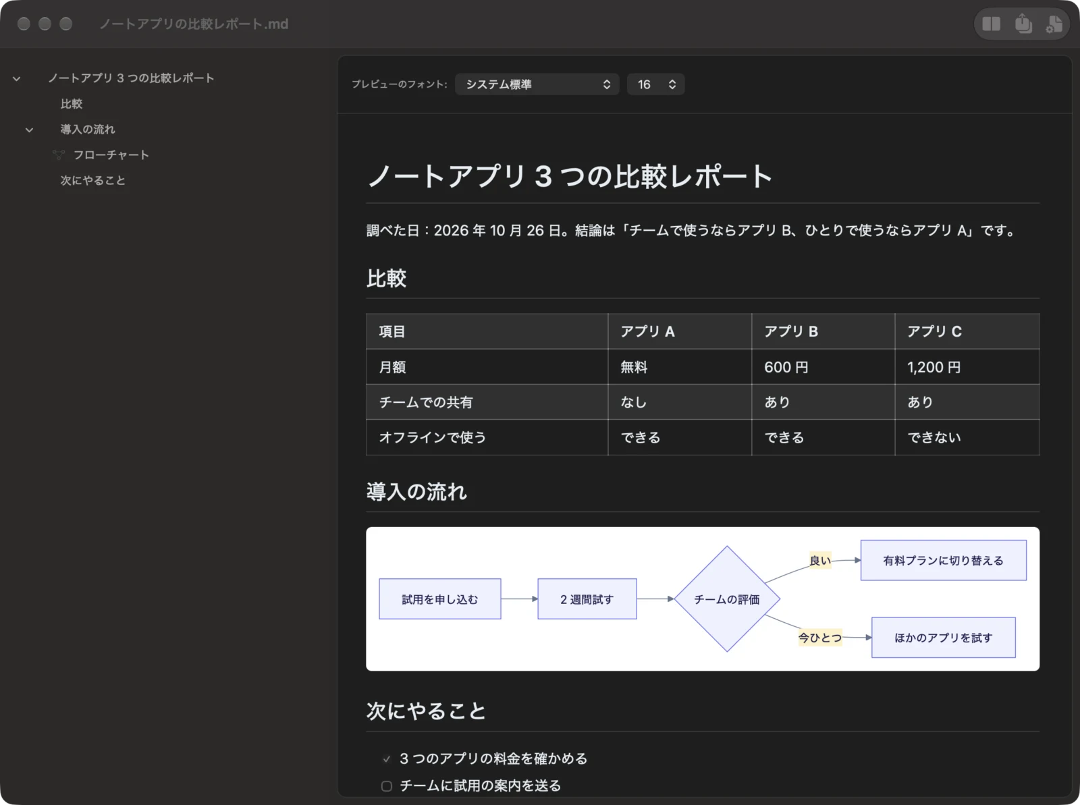Click the 次にやること heading in preview

[x=426, y=711]
